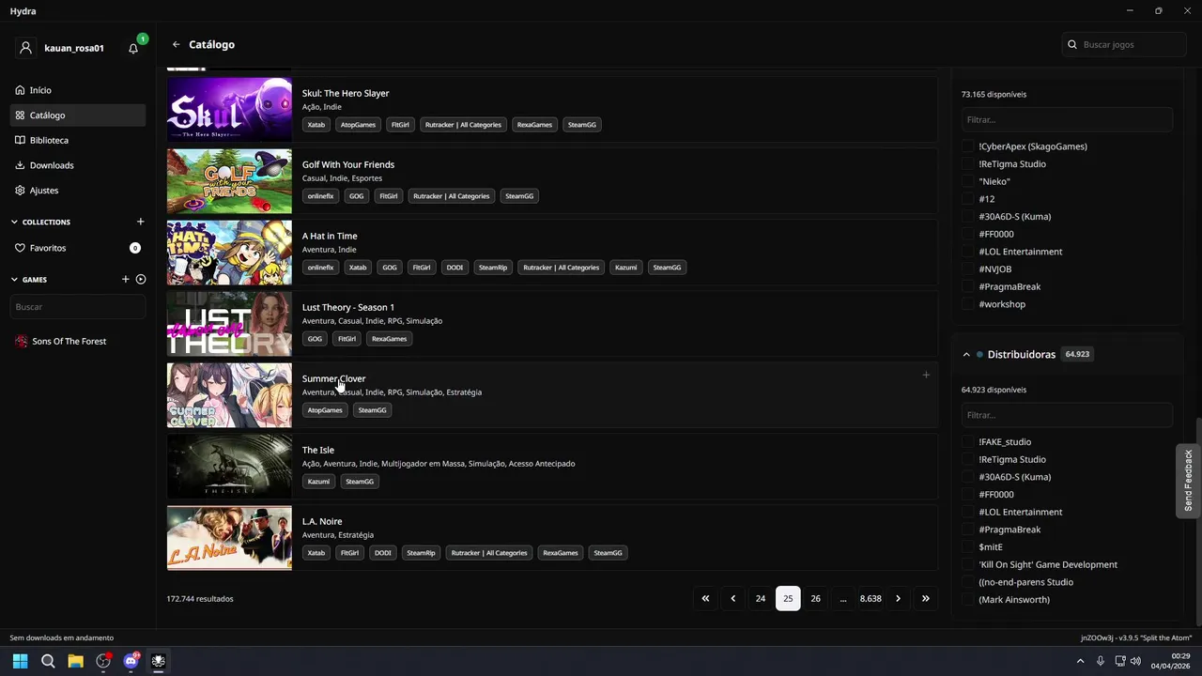Open A Hat in Time thumbnail
Image resolution: width=1202 pixels, height=676 pixels.
click(x=229, y=253)
